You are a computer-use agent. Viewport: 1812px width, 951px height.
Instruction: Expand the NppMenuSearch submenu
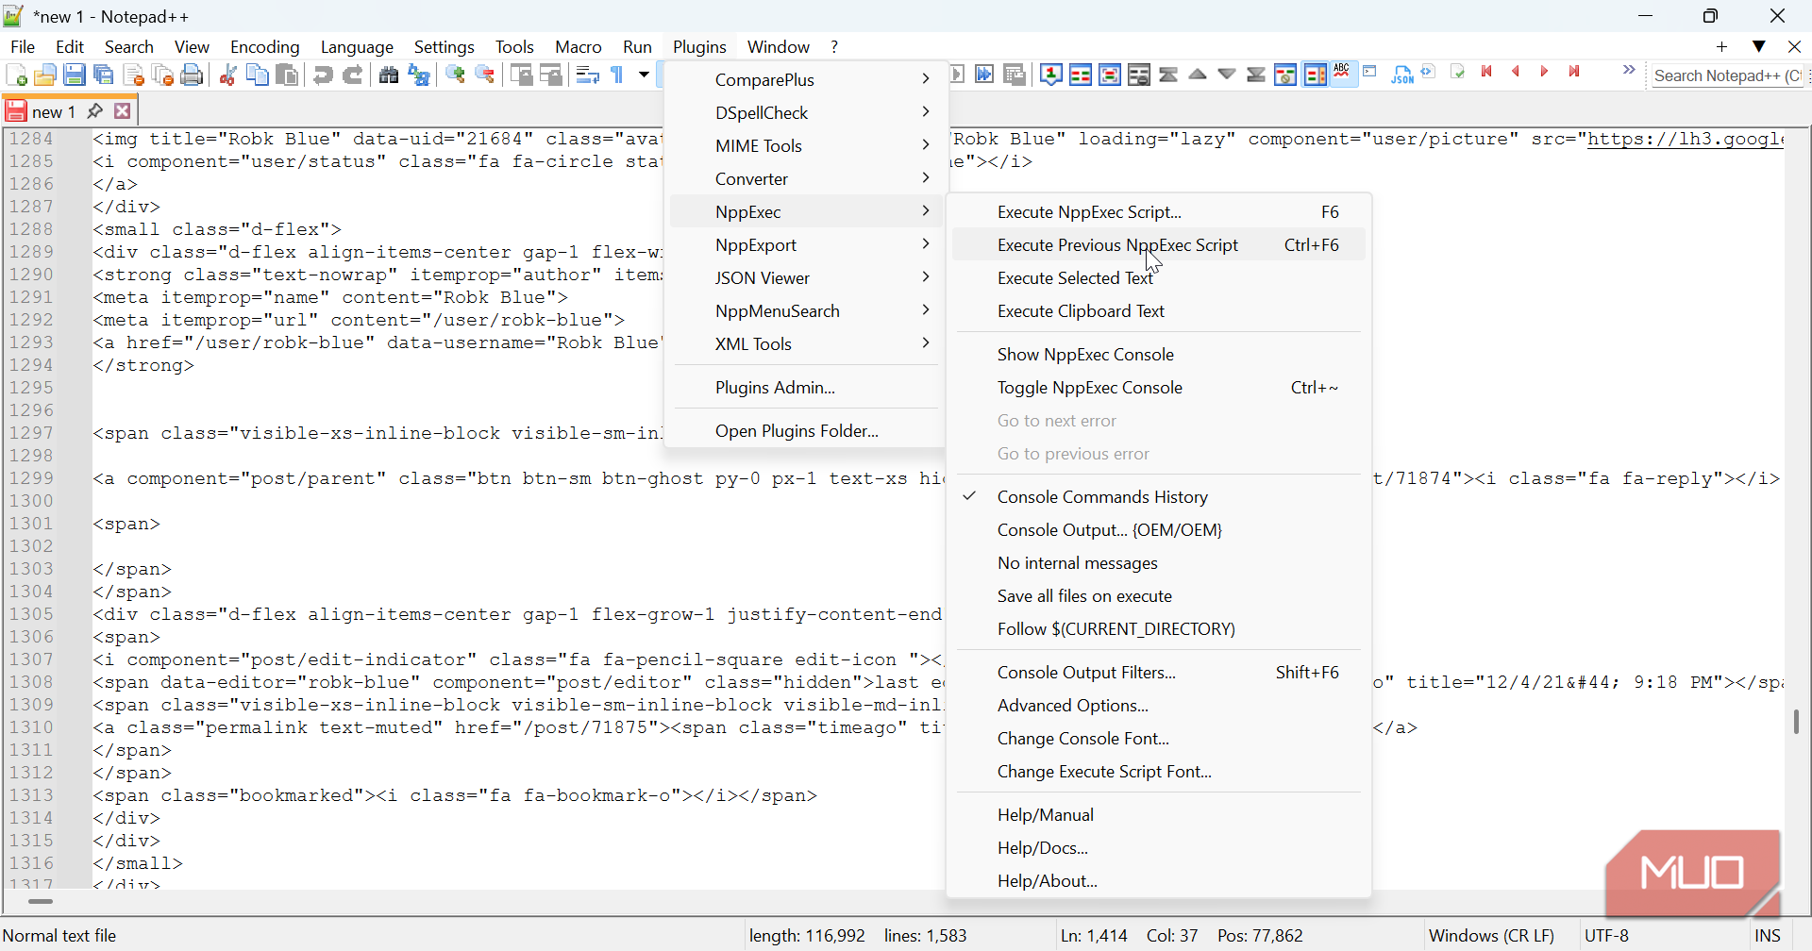pyautogui.click(x=805, y=311)
